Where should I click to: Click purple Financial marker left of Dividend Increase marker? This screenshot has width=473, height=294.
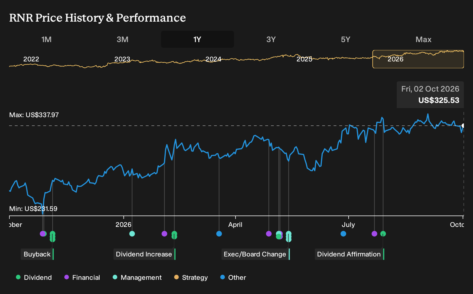(x=164, y=234)
